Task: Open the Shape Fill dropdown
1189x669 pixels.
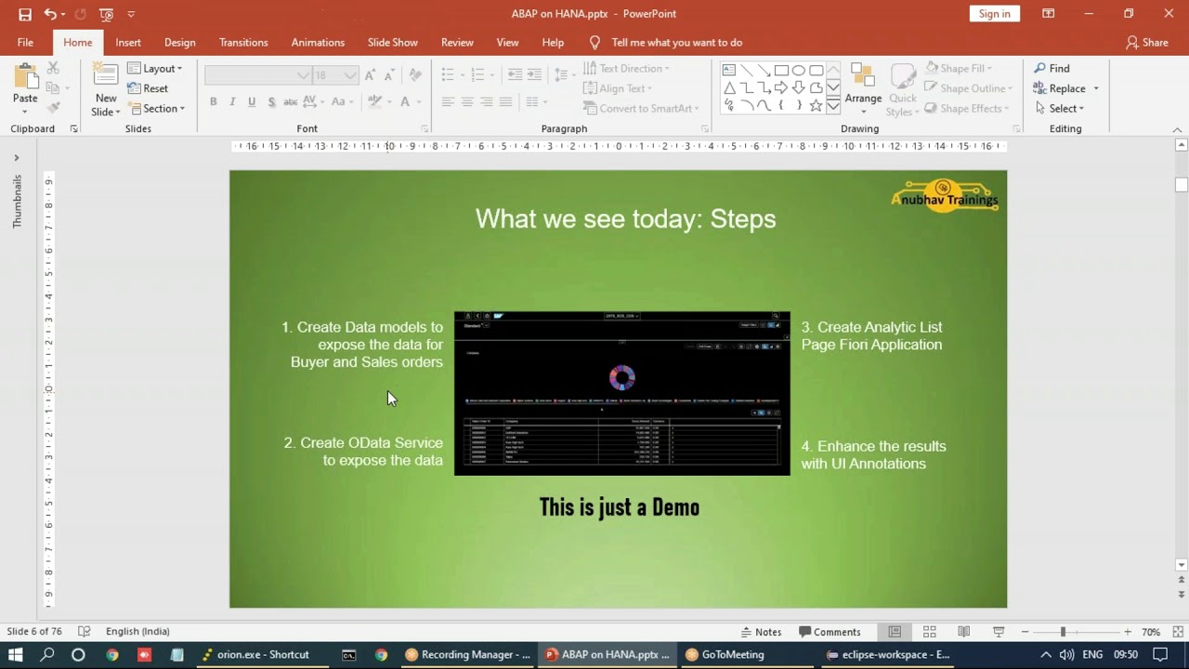Action: tap(960, 68)
